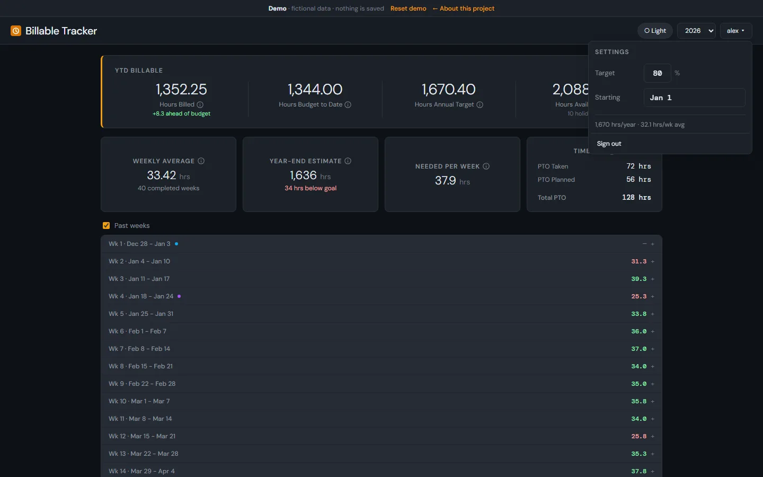Open the 2026 year dropdown

pyautogui.click(x=697, y=31)
